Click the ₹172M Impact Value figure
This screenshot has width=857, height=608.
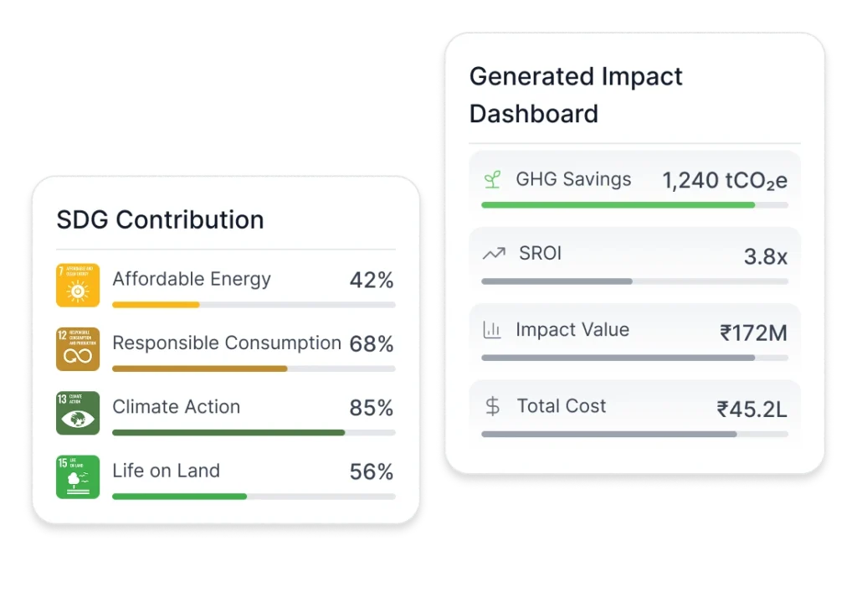[753, 332]
